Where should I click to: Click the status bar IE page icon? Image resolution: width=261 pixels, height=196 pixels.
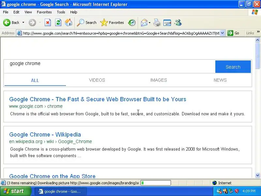pos(3,183)
